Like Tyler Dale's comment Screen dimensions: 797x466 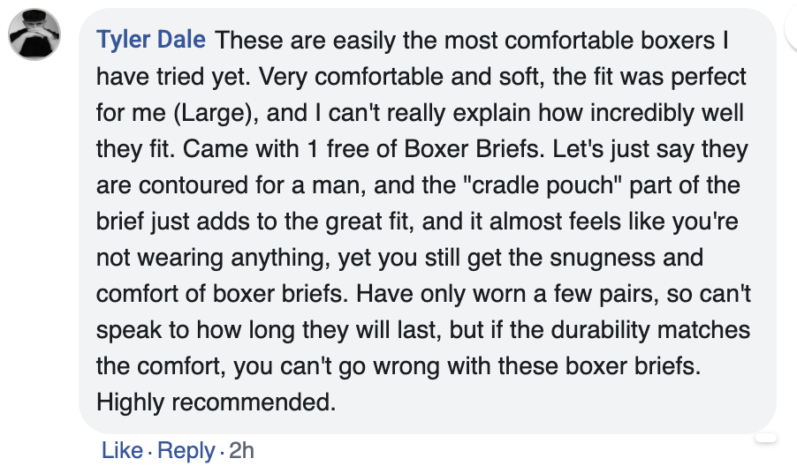tap(122, 450)
